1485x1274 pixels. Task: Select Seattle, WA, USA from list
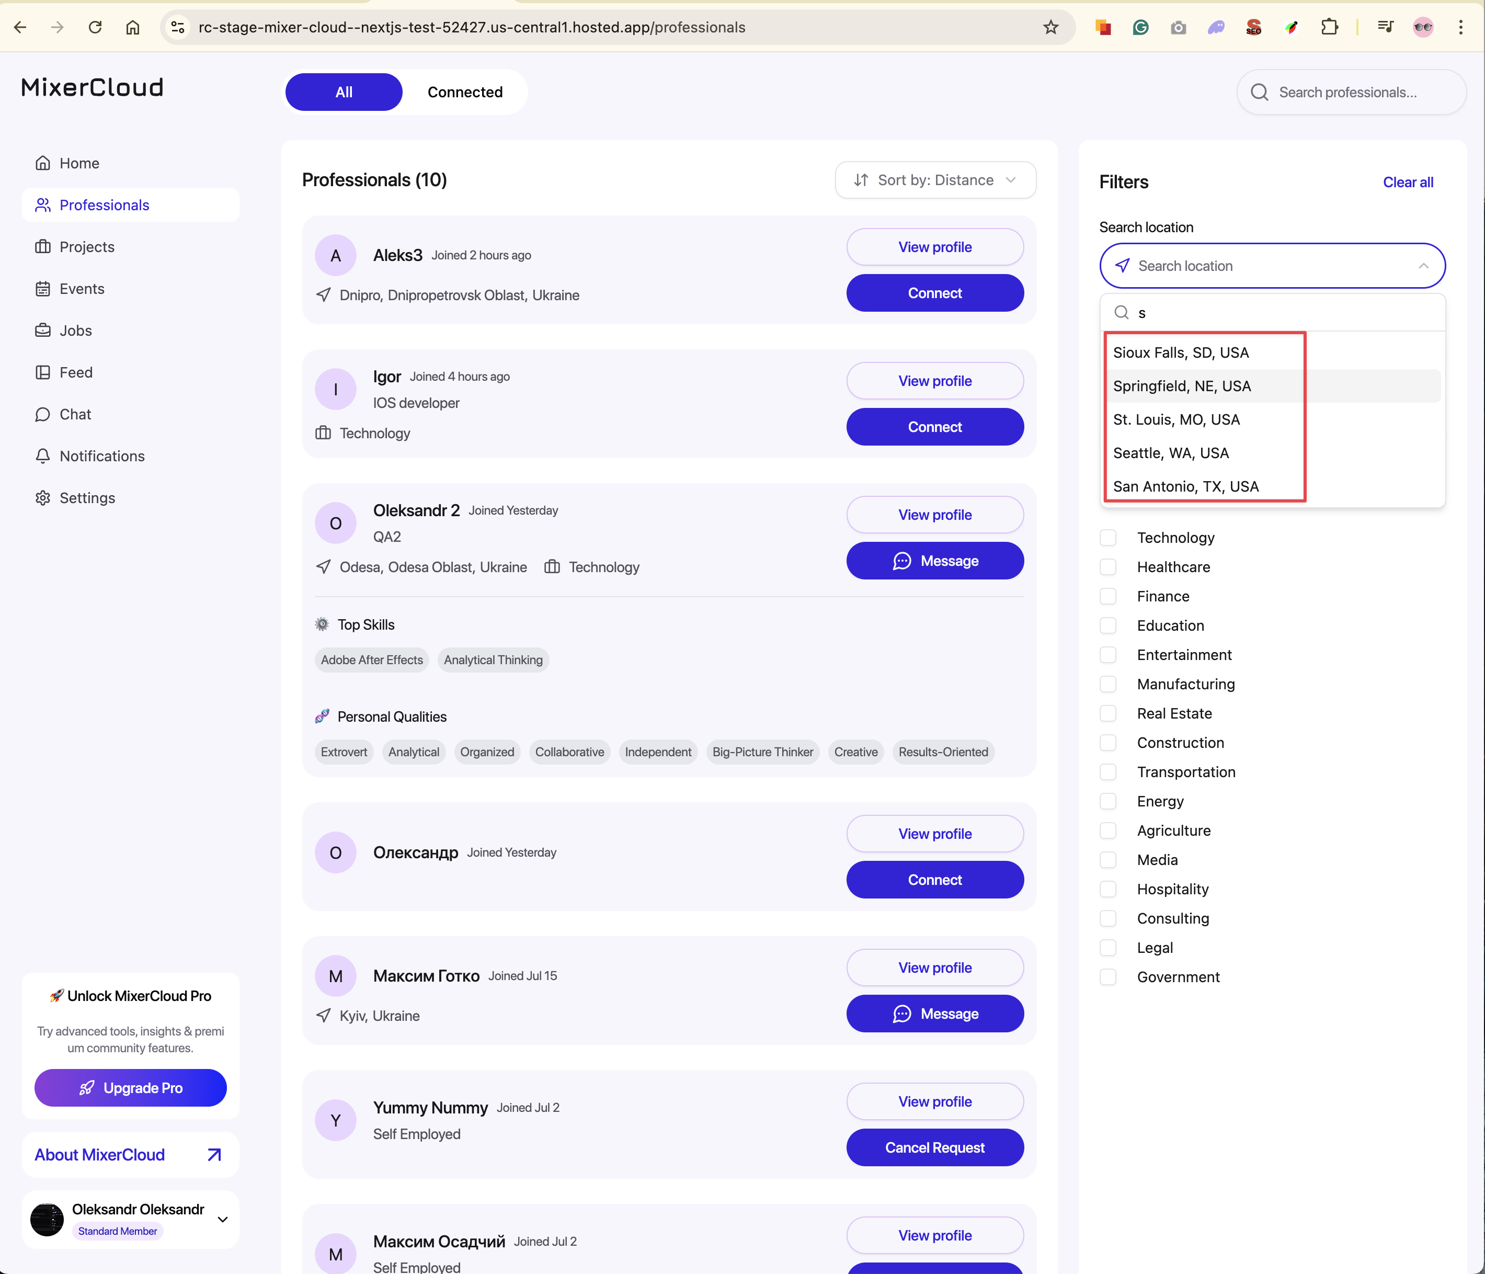coord(1170,453)
